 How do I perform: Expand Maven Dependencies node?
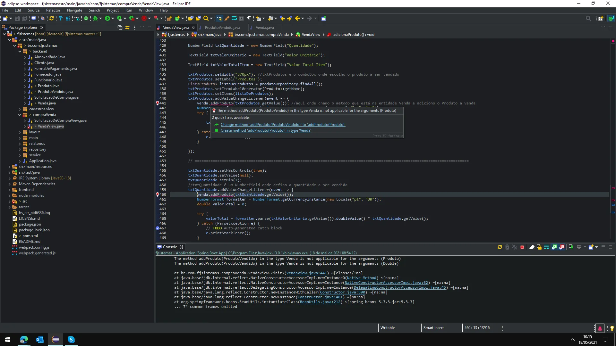(9, 184)
